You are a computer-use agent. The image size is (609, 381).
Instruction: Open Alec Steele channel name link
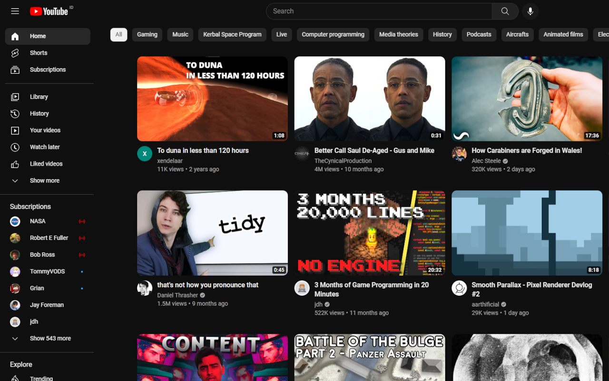coord(486,161)
